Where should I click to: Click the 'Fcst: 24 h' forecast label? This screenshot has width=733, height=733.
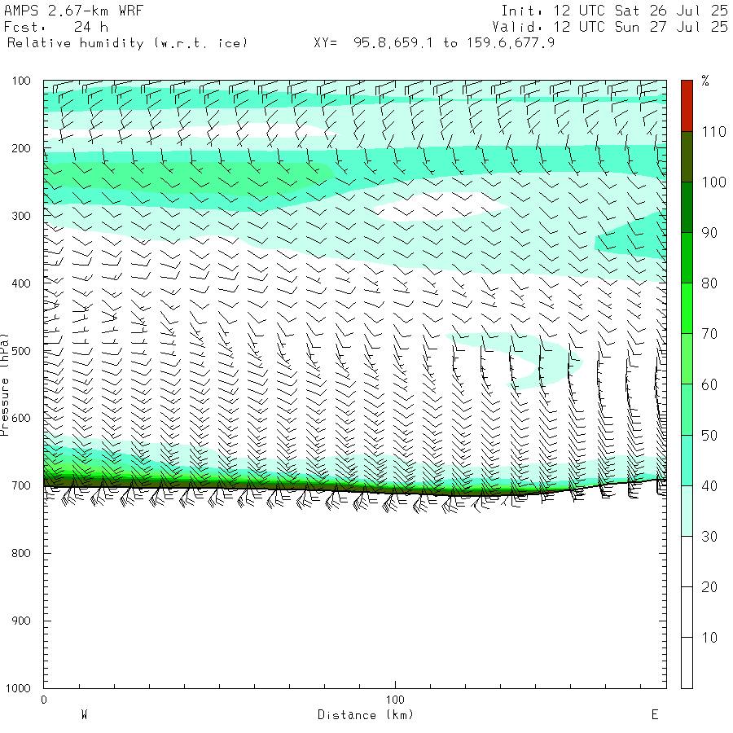click(55, 27)
